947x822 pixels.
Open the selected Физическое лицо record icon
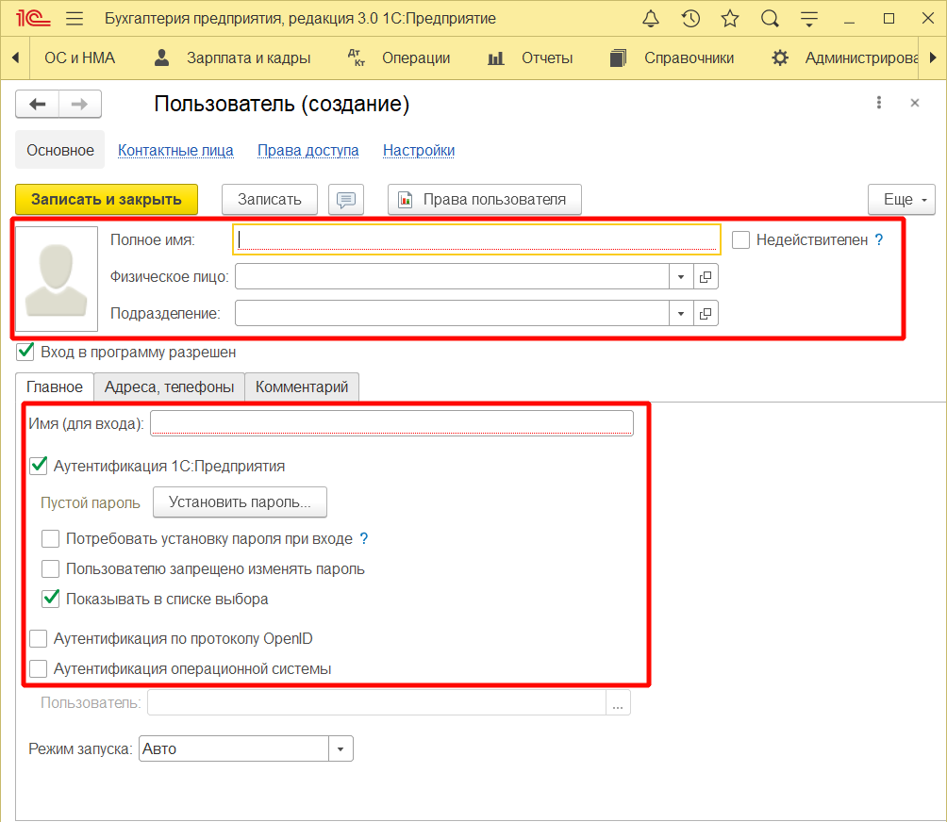pyautogui.click(x=706, y=276)
